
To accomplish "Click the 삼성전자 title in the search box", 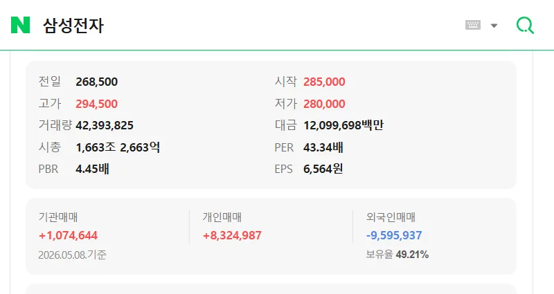I will pos(73,26).
